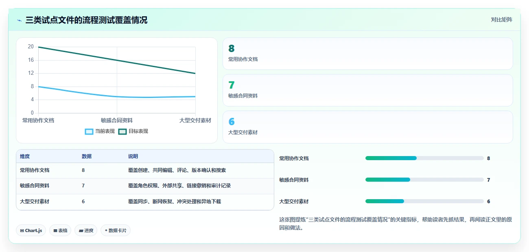Select the Chart.js tag chip
The image size is (529, 252).
coord(31,230)
